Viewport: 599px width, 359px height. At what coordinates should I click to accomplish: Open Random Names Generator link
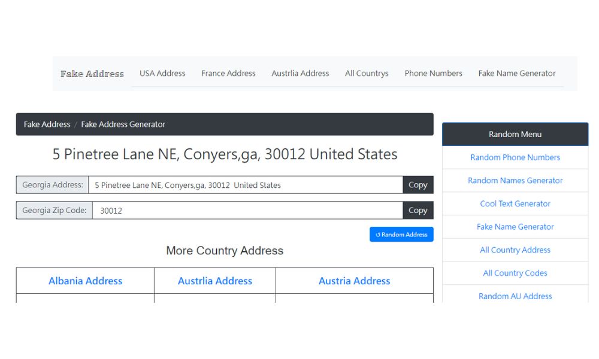click(515, 181)
